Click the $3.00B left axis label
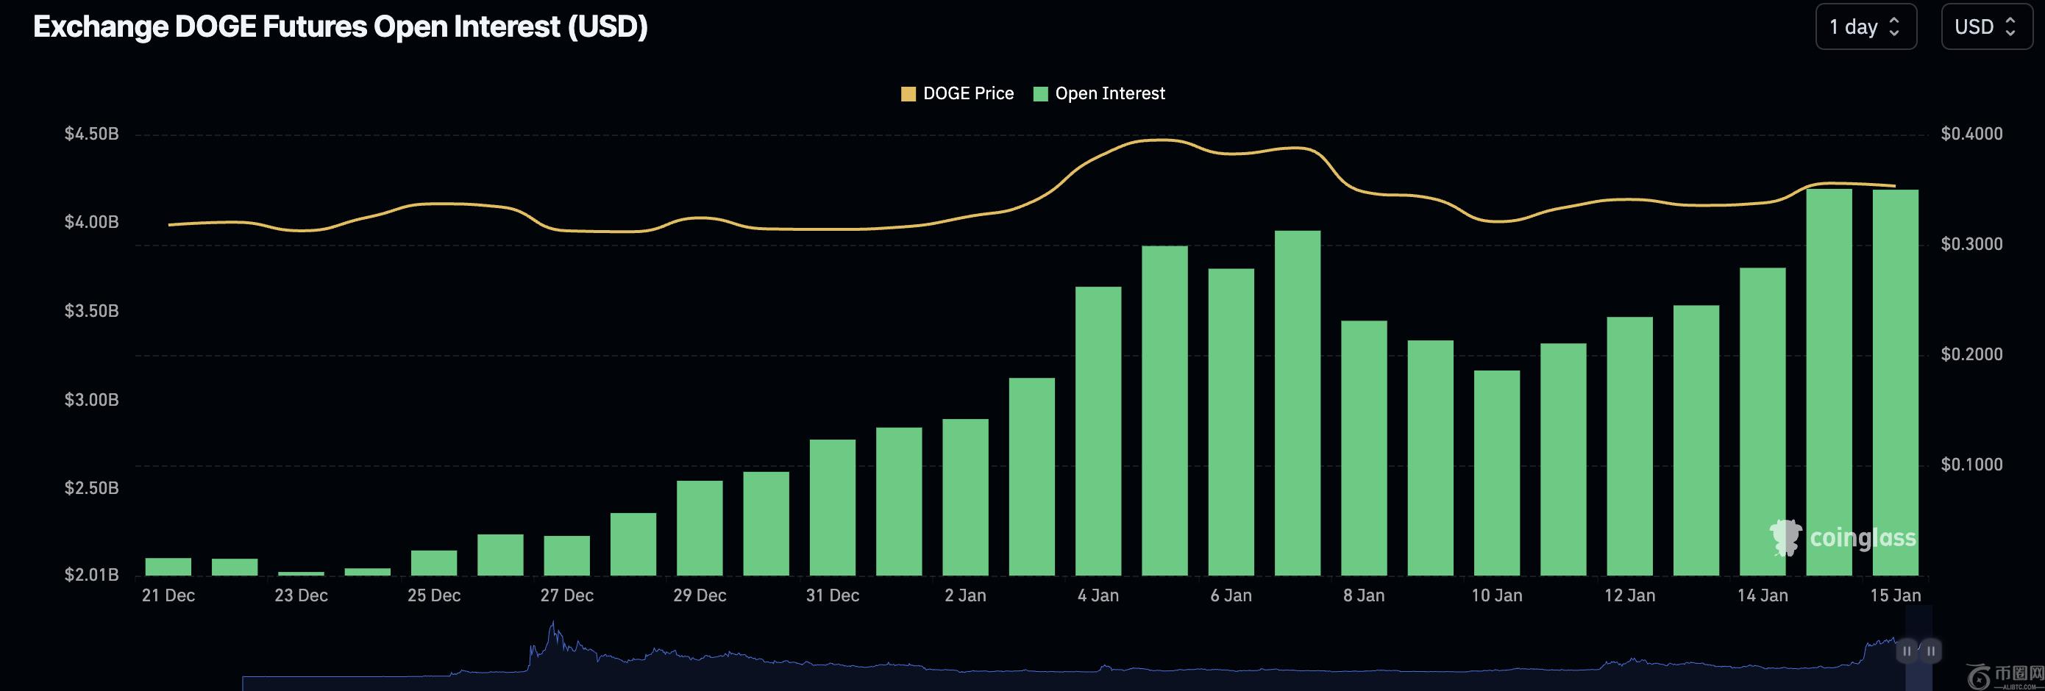 click(91, 399)
